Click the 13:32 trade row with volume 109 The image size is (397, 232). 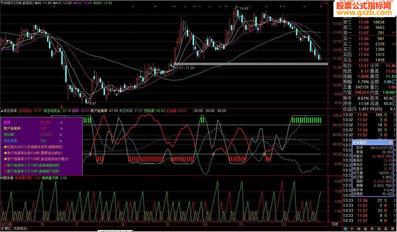[369, 115]
